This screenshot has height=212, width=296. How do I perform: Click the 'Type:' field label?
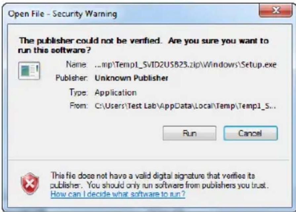78,92
